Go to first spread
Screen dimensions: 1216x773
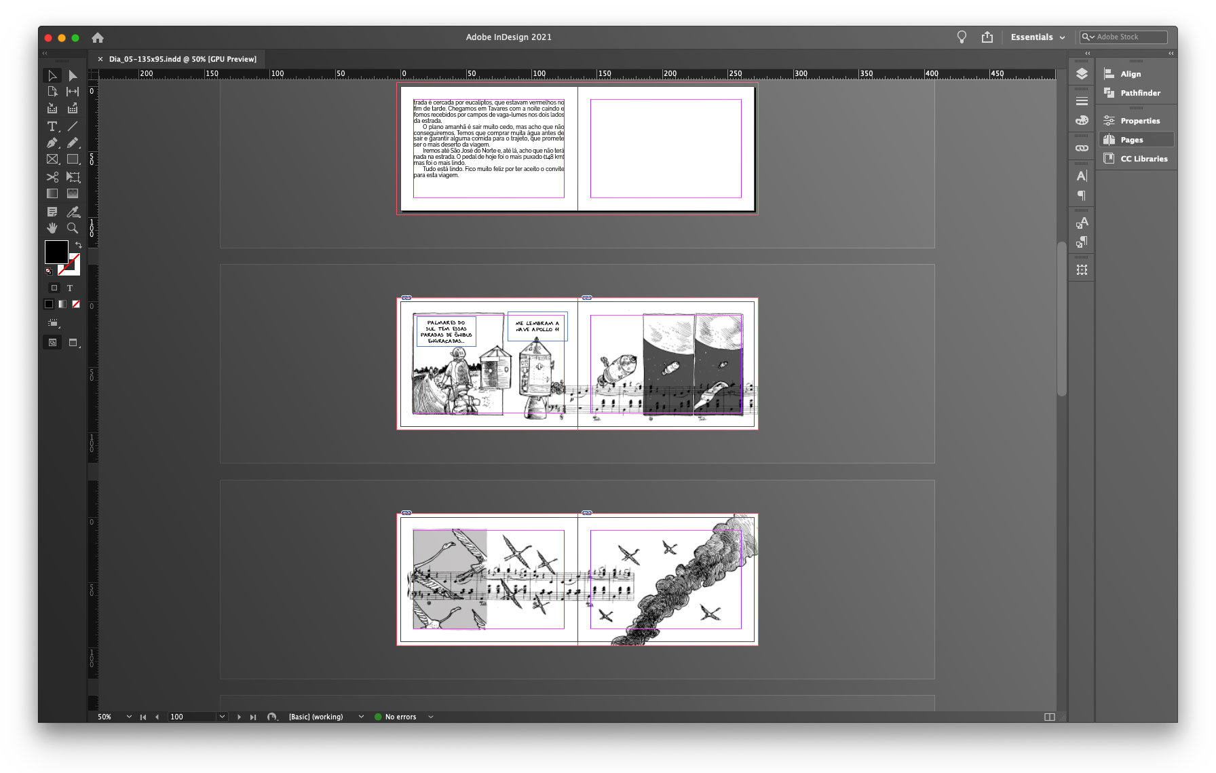pos(143,717)
